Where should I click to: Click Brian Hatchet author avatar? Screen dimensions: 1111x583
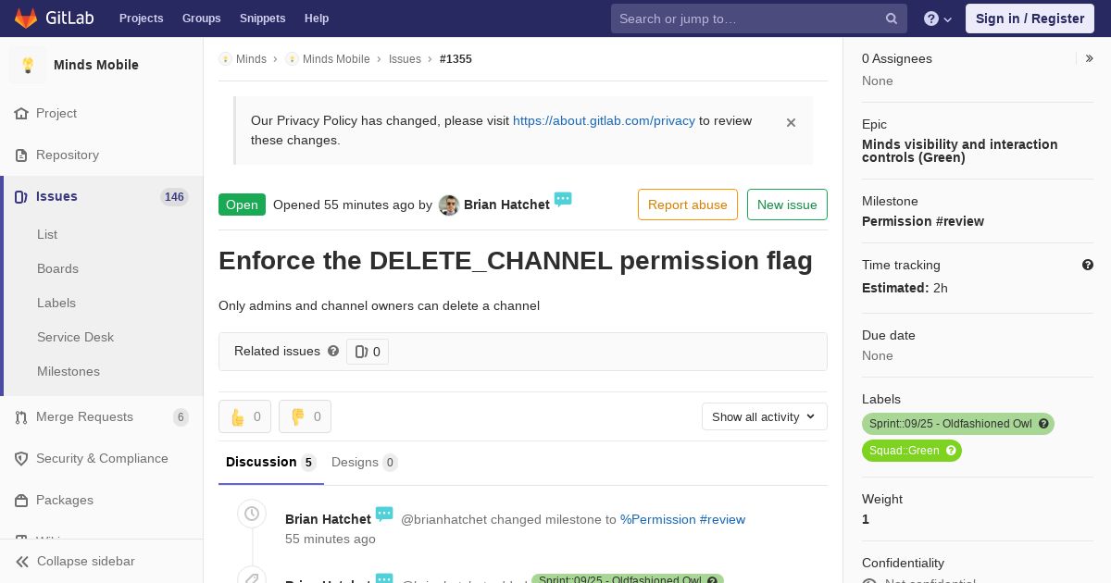point(449,205)
